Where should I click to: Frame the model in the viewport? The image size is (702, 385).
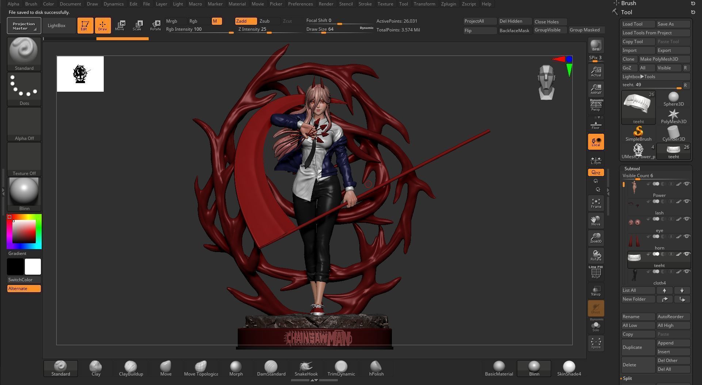(x=596, y=203)
